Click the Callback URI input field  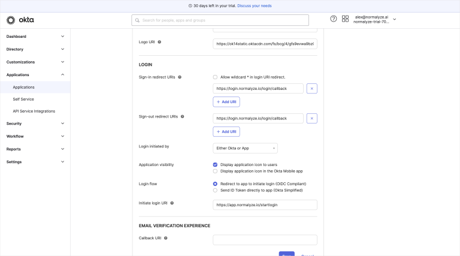click(265, 240)
